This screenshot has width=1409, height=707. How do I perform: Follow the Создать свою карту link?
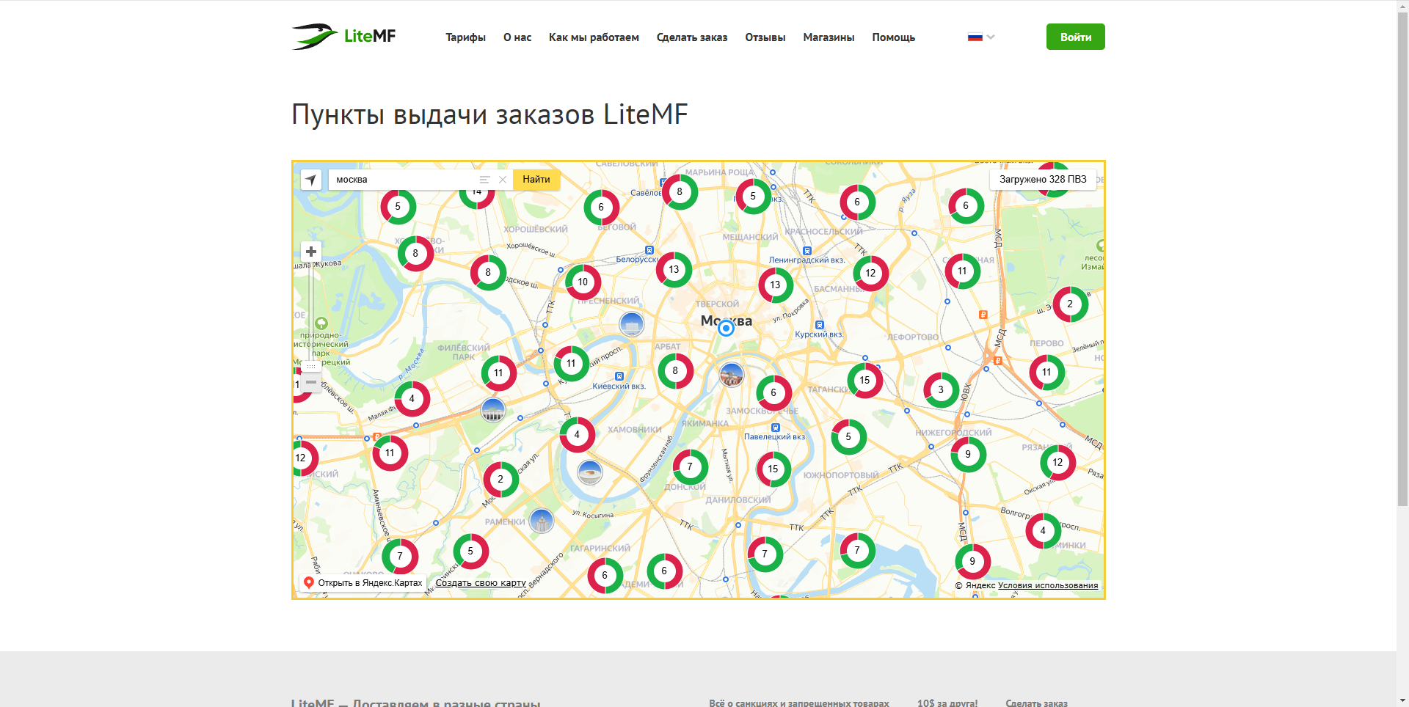click(x=481, y=583)
